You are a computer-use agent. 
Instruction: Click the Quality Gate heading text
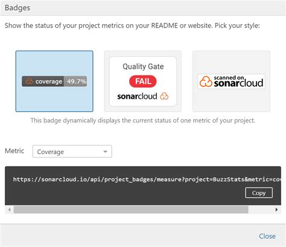pos(143,66)
